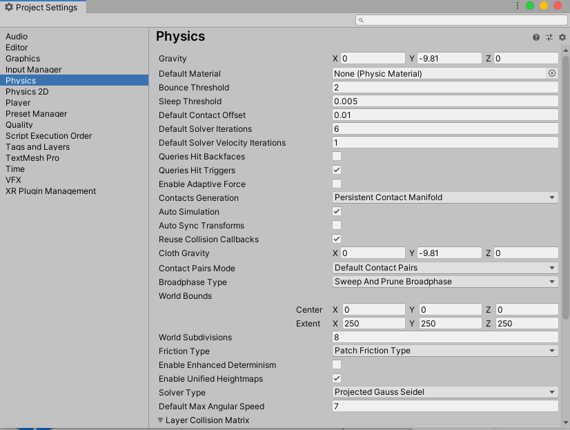The image size is (570, 430).
Task: Select the Project Settings tab
Action: coord(43,7)
